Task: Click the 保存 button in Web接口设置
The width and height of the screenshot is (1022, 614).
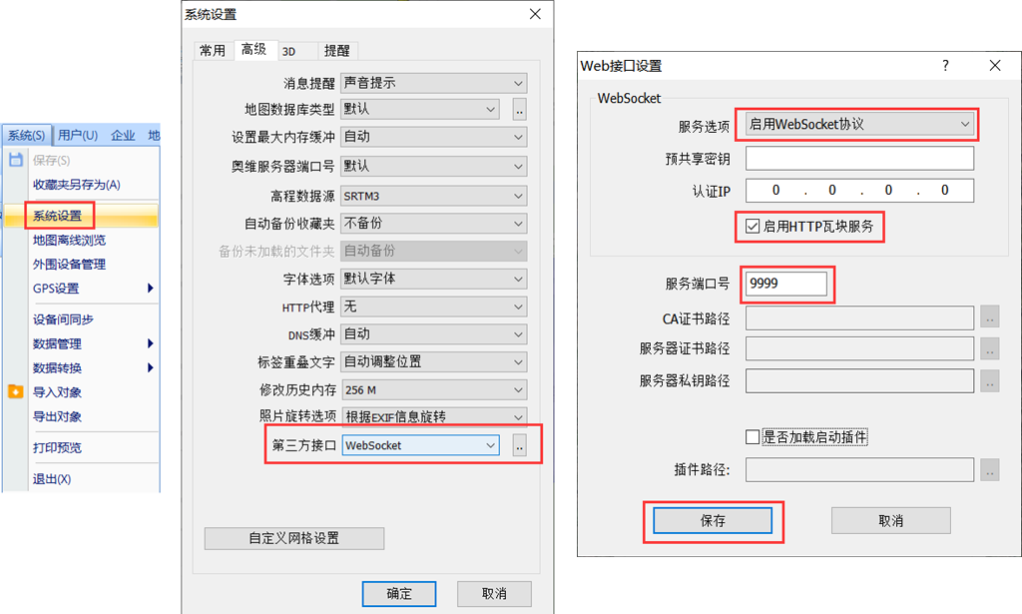Action: pos(713,521)
